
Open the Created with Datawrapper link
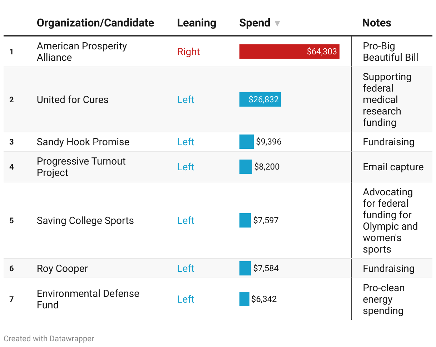49,338
